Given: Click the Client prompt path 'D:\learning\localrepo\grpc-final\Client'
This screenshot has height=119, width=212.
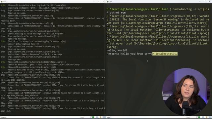Looking at the screenshot, I should tap(137, 9).
